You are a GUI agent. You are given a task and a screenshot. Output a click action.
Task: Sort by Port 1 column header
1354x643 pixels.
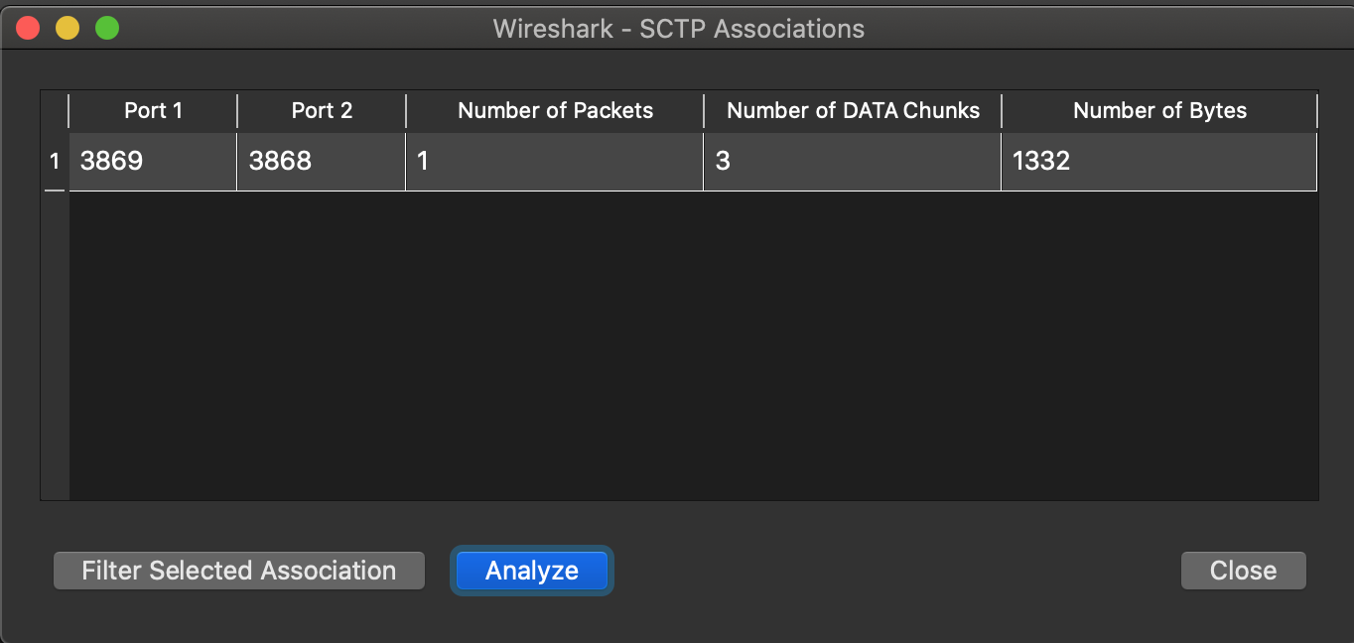pyautogui.click(x=153, y=111)
